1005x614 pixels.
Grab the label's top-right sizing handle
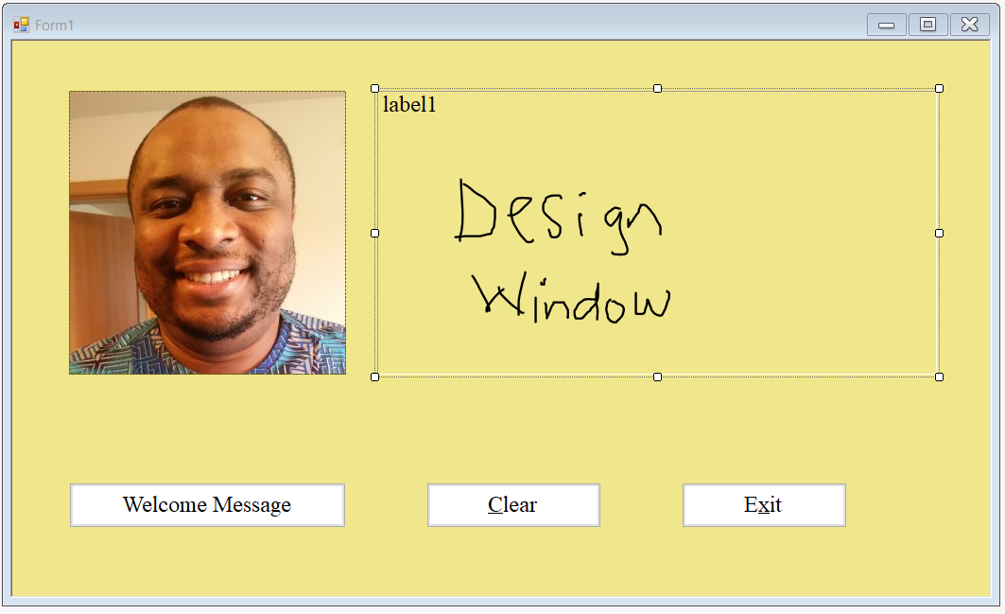939,89
